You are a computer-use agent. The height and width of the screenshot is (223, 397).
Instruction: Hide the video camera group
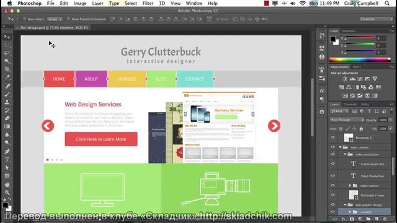tap(332, 185)
